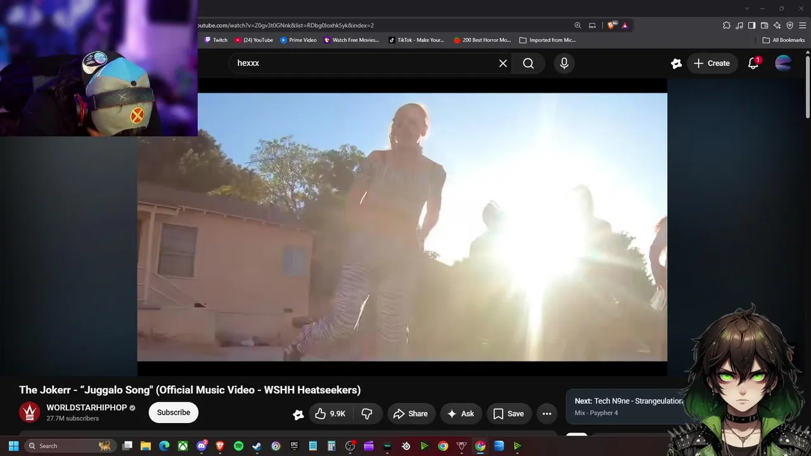Click the video player area
The width and height of the screenshot is (811, 456).
tap(402, 227)
